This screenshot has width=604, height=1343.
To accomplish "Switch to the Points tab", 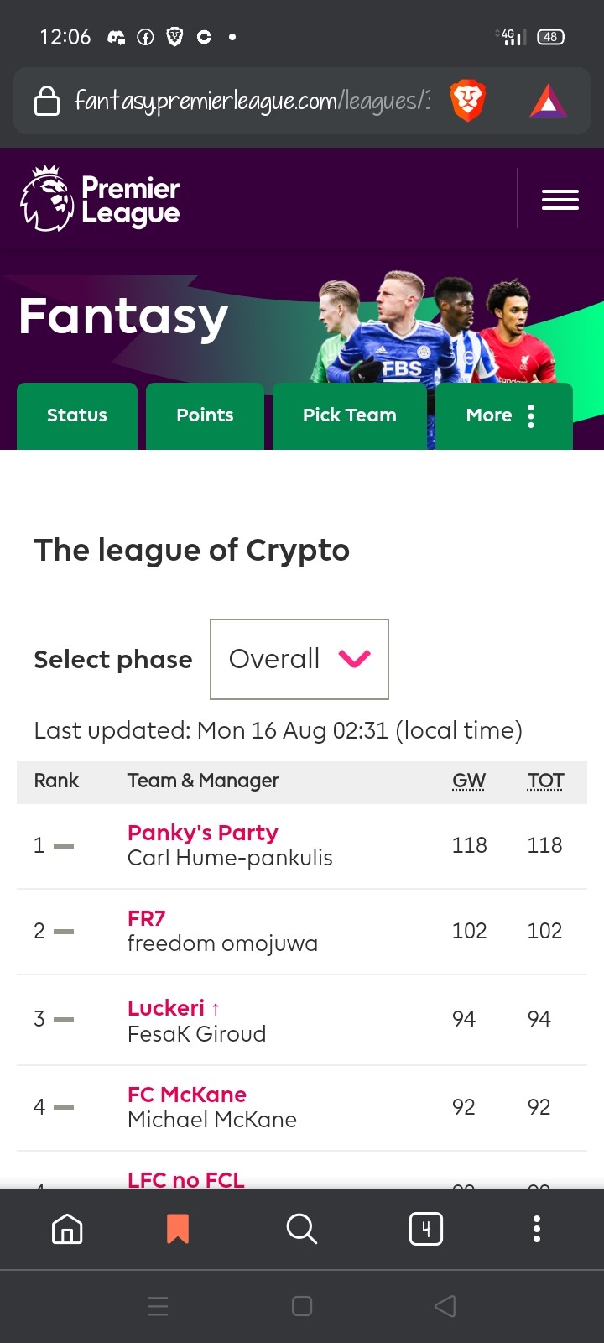I will pos(205,416).
